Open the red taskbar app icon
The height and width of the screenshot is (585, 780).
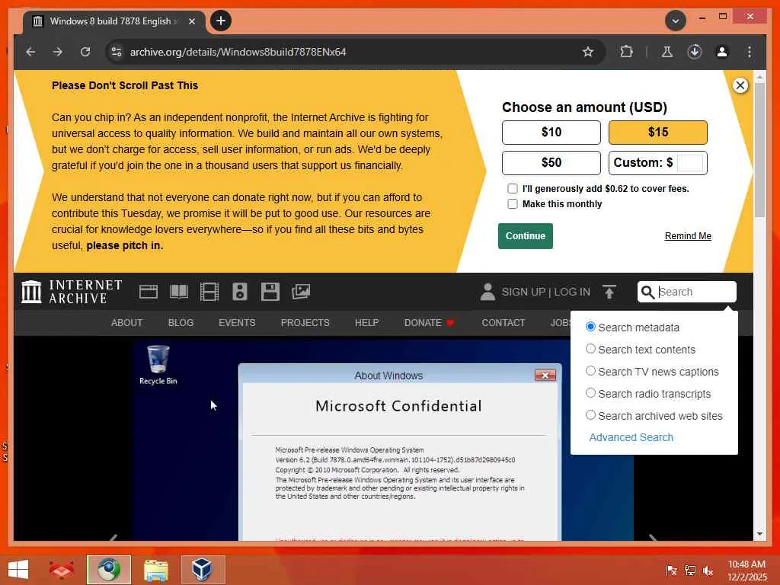(61, 570)
